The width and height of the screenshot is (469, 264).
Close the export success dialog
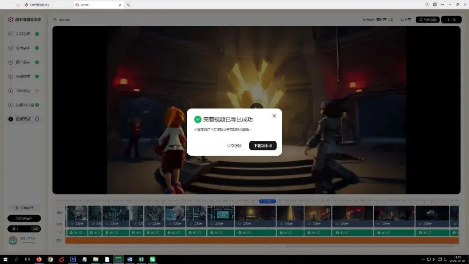(x=274, y=116)
